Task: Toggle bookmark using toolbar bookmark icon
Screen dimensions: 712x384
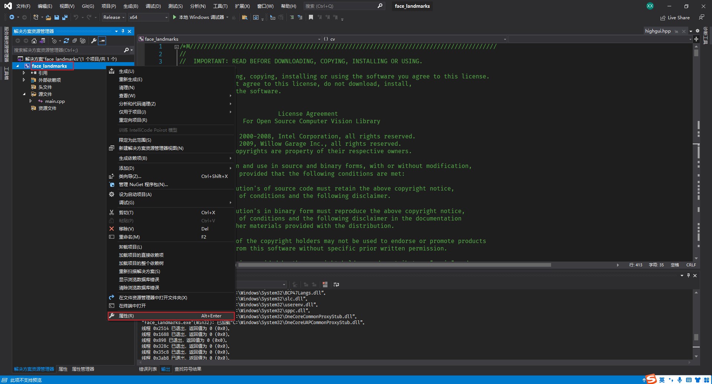Action: [311, 17]
